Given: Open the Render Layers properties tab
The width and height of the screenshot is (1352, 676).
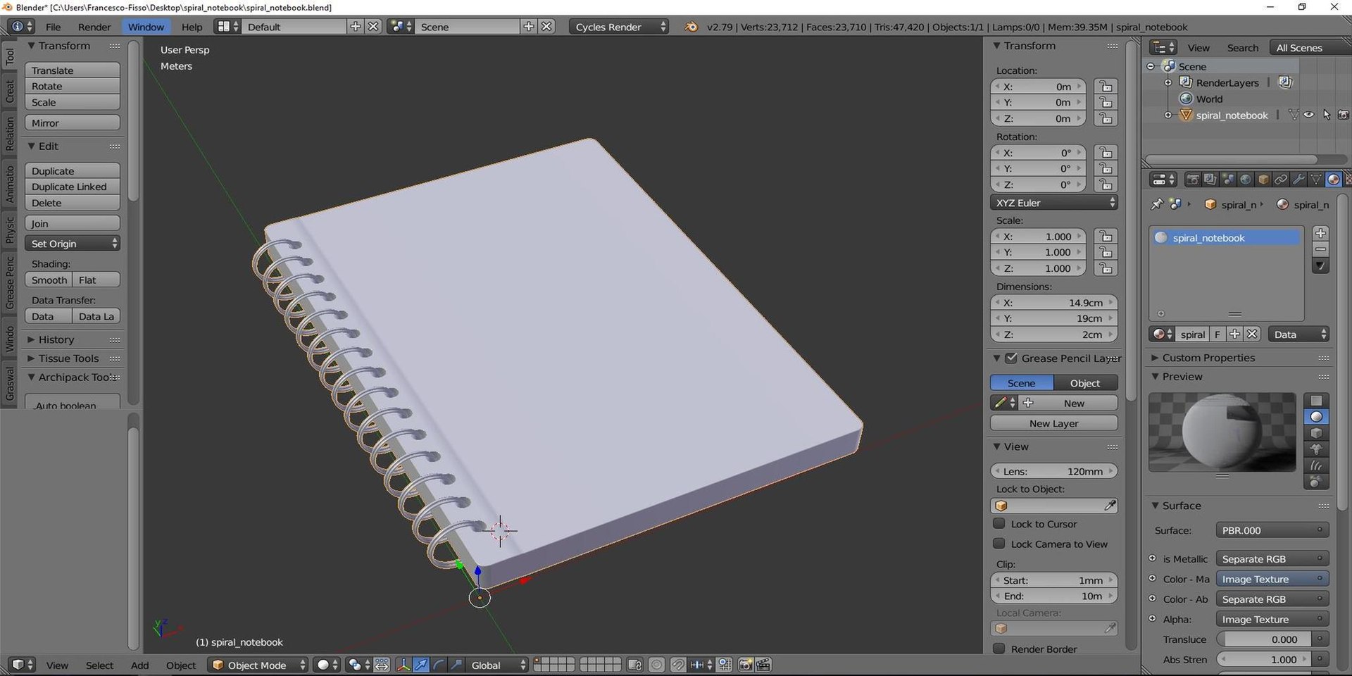Looking at the screenshot, I should tap(1210, 180).
